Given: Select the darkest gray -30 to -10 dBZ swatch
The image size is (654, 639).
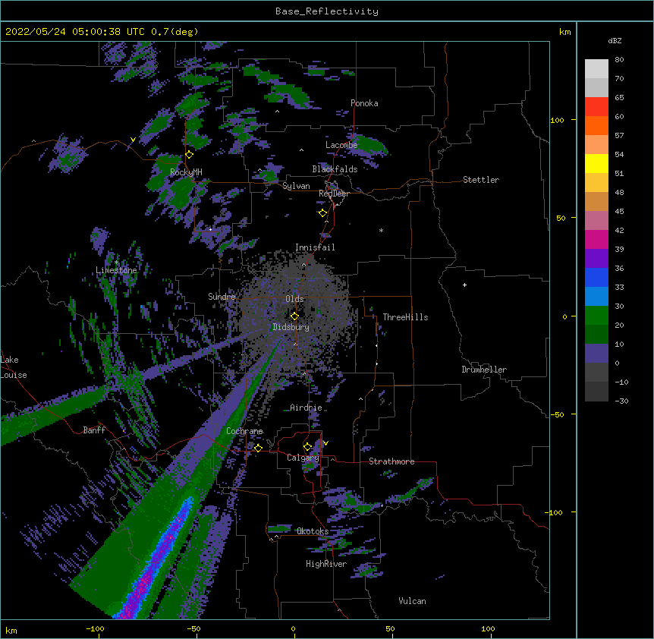Looking at the screenshot, I should (596, 392).
